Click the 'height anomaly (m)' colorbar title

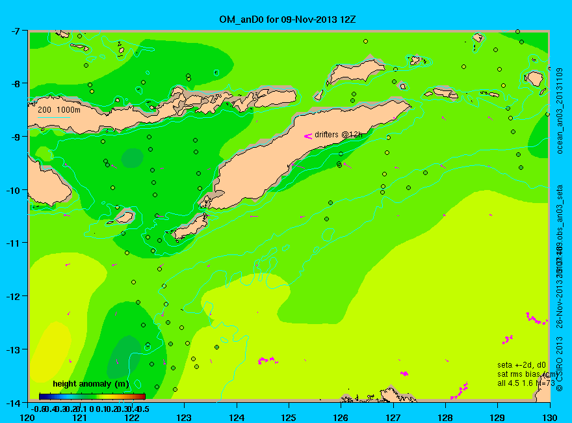(x=90, y=384)
